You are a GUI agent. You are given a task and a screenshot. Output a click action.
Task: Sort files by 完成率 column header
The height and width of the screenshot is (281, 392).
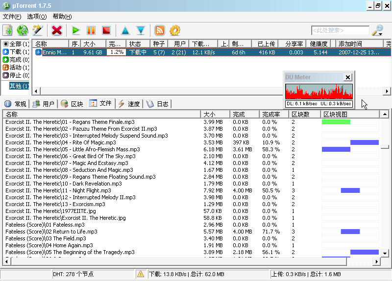tap(274, 115)
